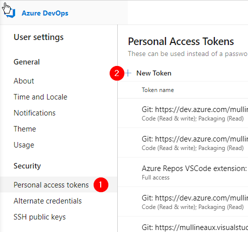Open the About settings page
Image resolution: width=248 pixels, height=232 pixels.
point(24,81)
